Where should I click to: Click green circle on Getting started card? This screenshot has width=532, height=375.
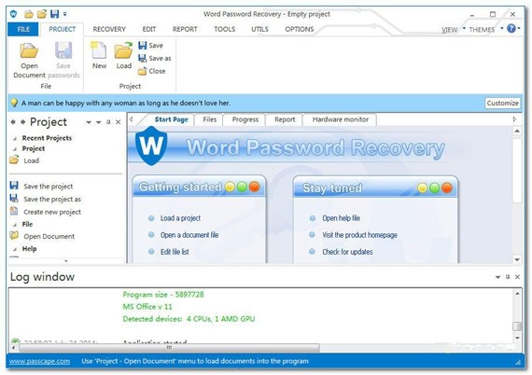[242, 187]
